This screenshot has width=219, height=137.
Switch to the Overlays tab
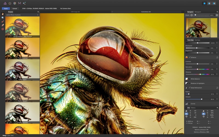[197, 40]
